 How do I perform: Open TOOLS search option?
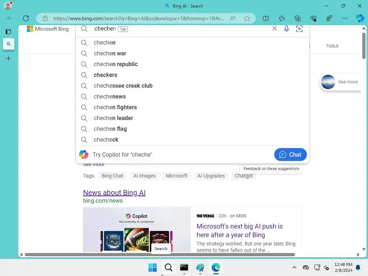[332, 46]
